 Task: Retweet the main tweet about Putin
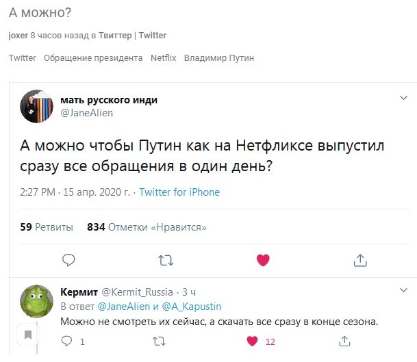[x=166, y=260]
